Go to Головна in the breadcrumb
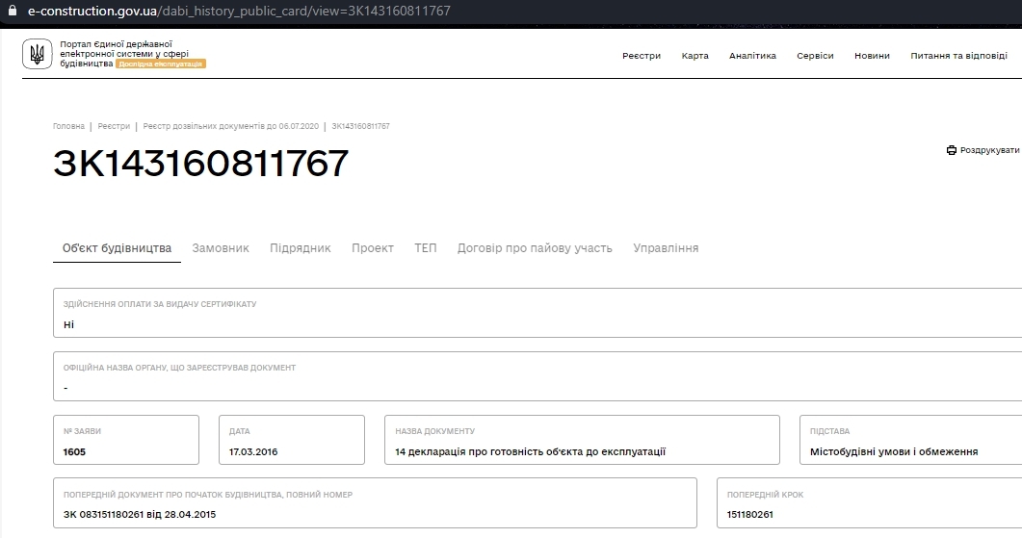The image size is (1022, 538). pos(68,126)
